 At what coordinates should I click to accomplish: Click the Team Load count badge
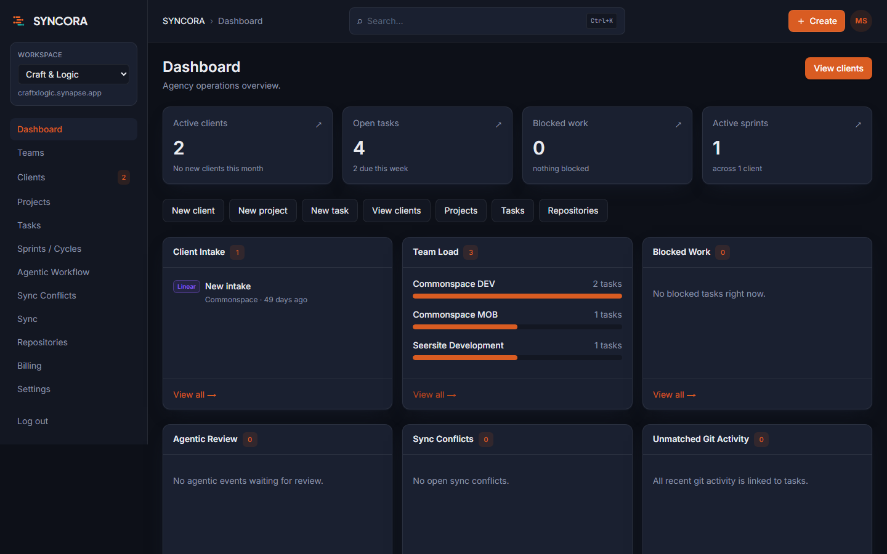471,252
